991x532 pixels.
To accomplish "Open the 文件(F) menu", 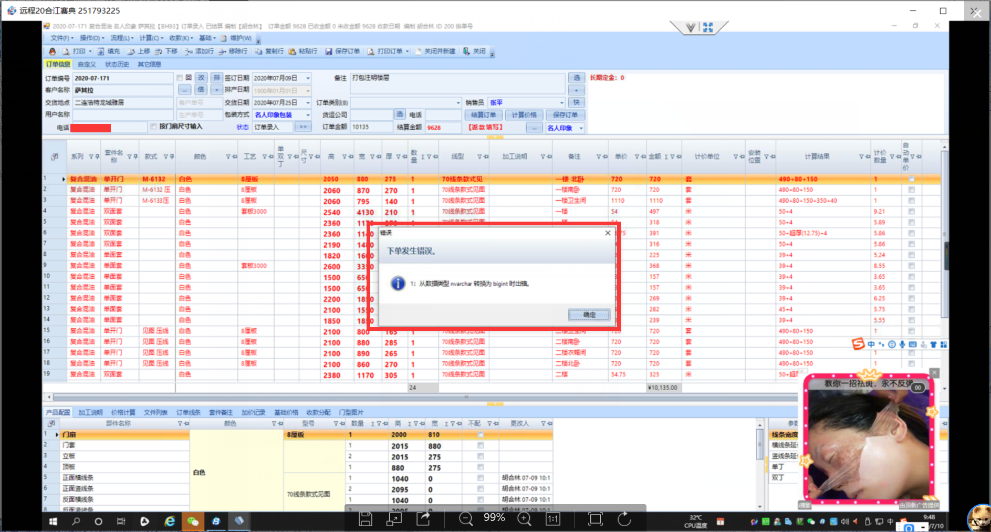I will point(60,38).
